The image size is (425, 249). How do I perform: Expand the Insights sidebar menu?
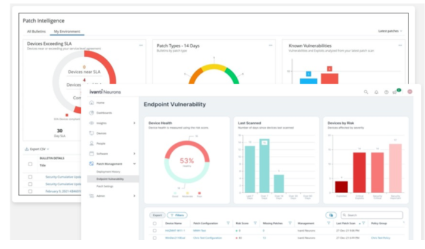click(x=134, y=123)
